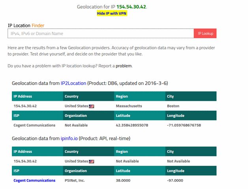
Task: Click the Hide IP with VPN link
Action: point(112,13)
